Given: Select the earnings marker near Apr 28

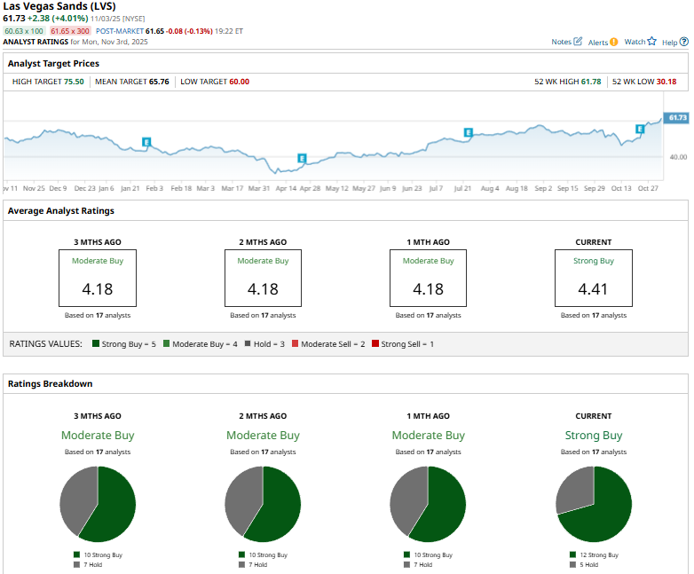Looking at the screenshot, I should point(302,159).
